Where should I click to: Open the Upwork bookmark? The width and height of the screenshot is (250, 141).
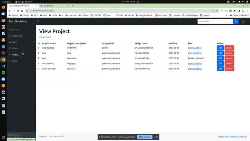[205, 15]
